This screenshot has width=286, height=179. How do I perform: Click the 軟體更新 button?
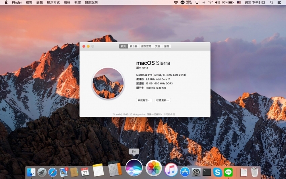[x=163, y=100]
